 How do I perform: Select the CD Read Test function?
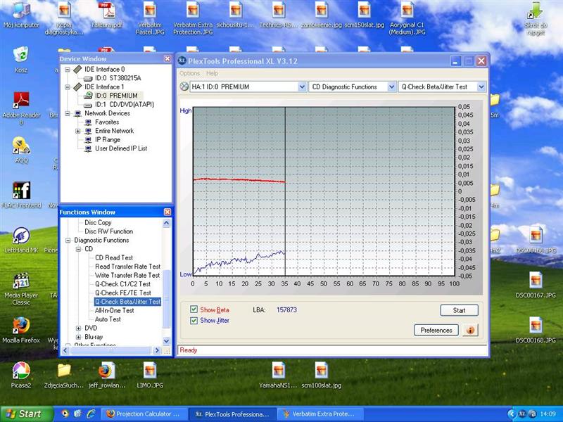tap(114, 257)
